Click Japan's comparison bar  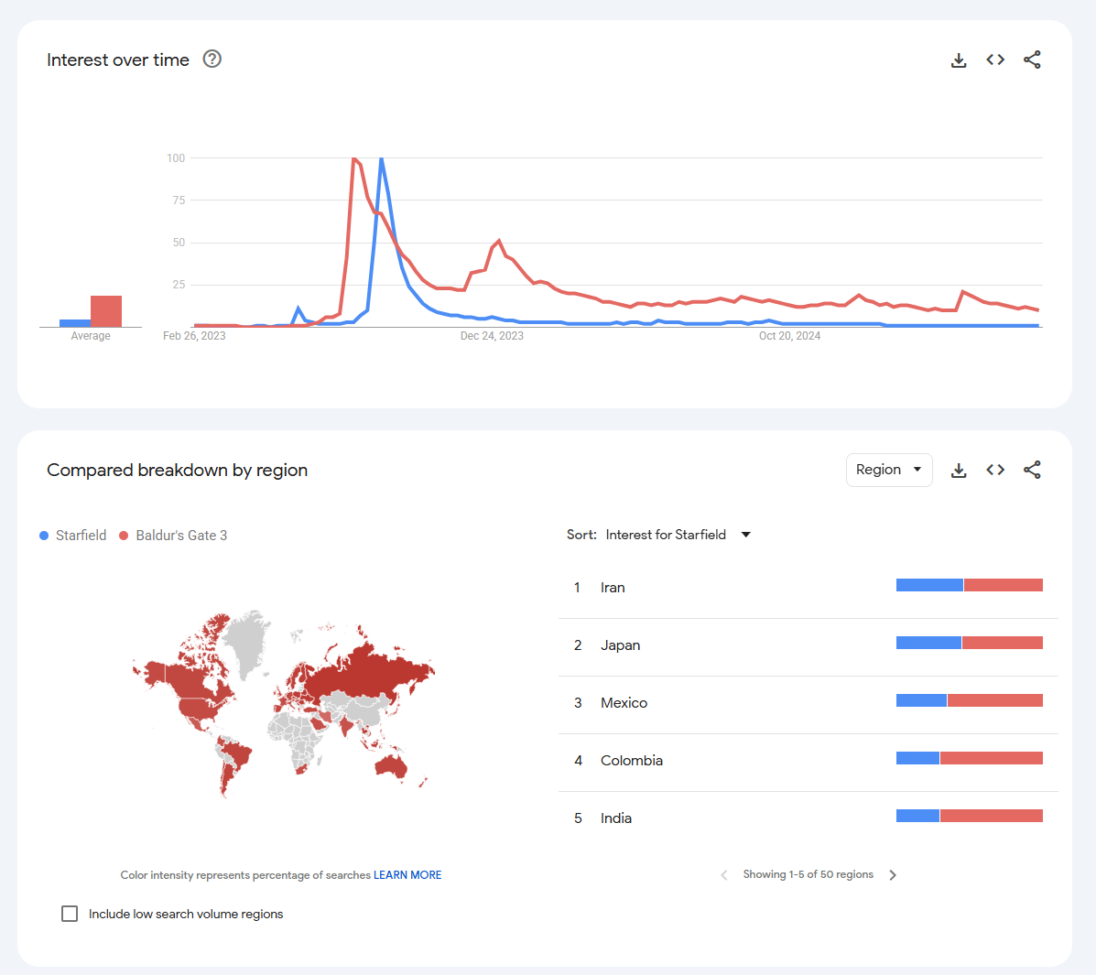pyautogui.click(x=970, y=643)
